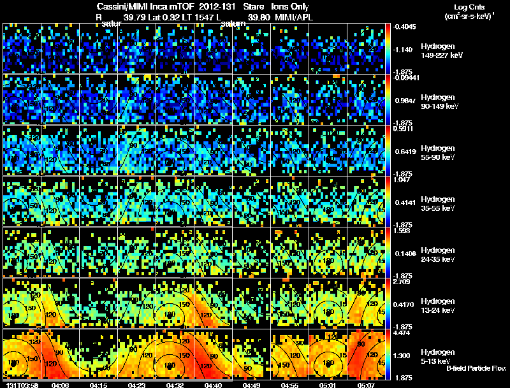The image size is (510, 388).
Task: Select the 149-227 keV panel at 131T03:58
Action: (x=22, y=48)
